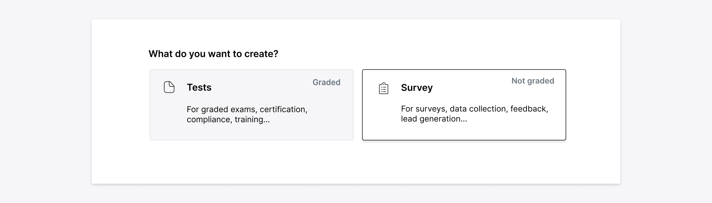Image resolution: width=712 pixels, height=203 pixels.
Task: Click the Survey clipboard icon
Action: (x=383, y=88)
